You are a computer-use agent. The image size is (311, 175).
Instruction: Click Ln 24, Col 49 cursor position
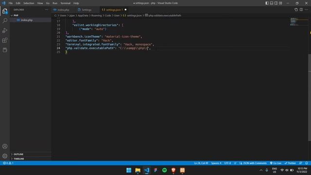201,163
